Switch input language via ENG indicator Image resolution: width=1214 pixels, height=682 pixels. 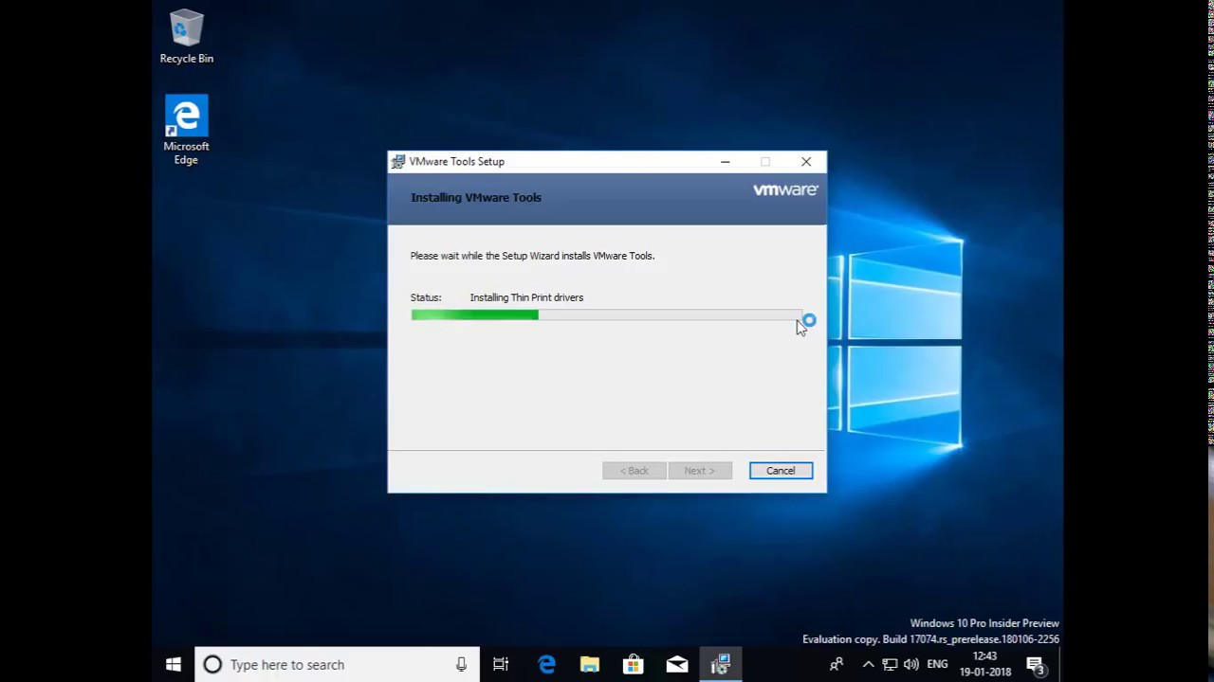pyautogui.click(x=937, y=665)
